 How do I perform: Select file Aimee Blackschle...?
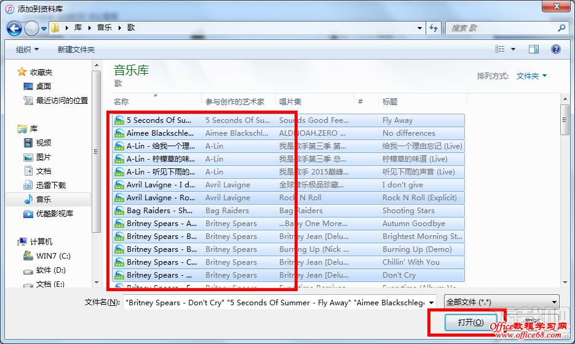pos(160,133)
